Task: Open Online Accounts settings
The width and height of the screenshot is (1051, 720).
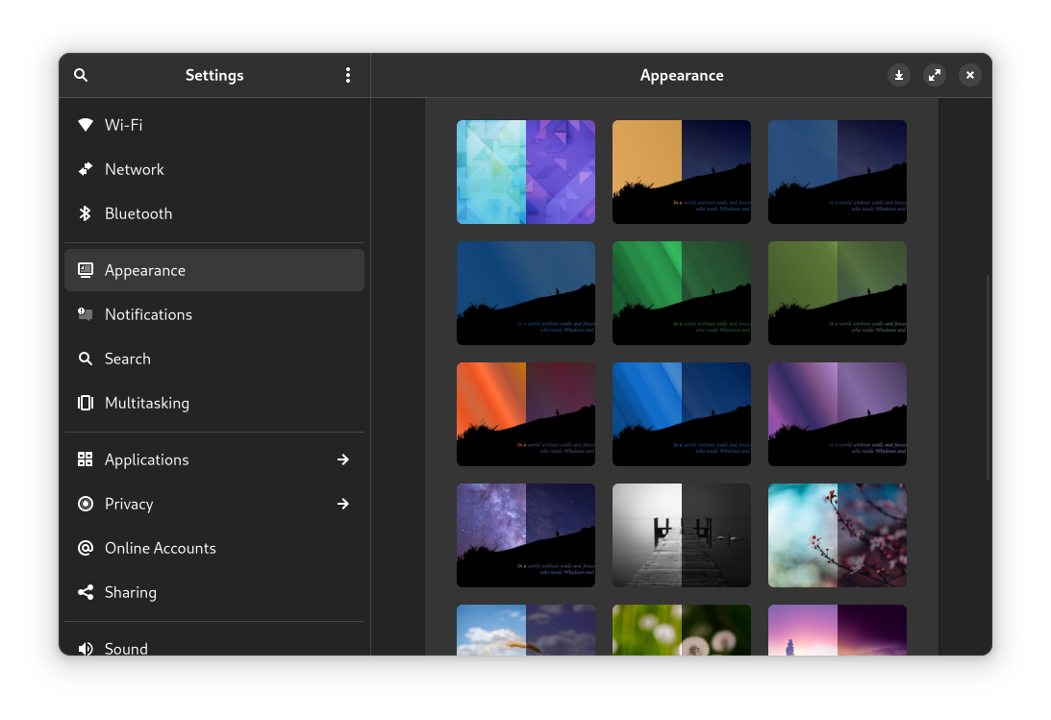Action: tap(214, 548)
